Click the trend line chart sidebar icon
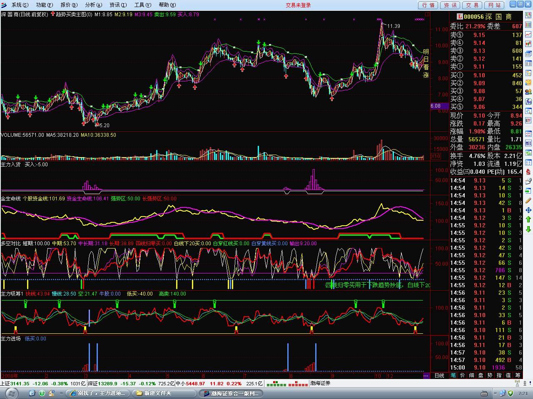 pyautogui.click(x=528, y=34)
